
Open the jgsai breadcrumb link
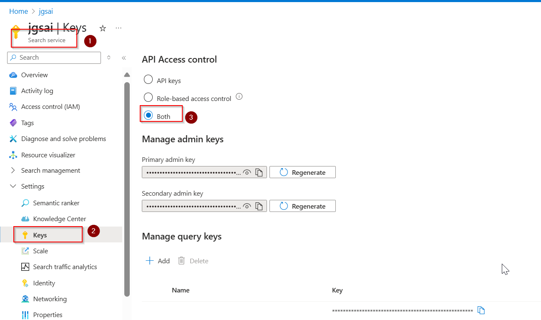(46, 11)
